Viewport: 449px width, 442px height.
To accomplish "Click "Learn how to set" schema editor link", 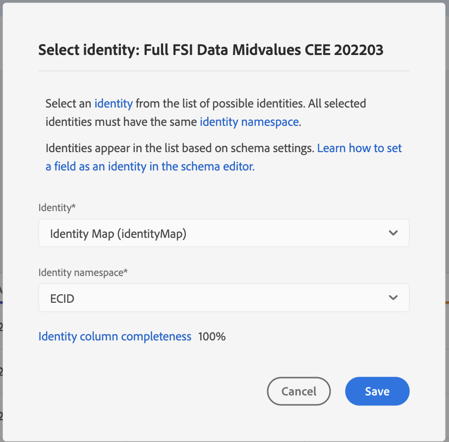I will [359, 148].
